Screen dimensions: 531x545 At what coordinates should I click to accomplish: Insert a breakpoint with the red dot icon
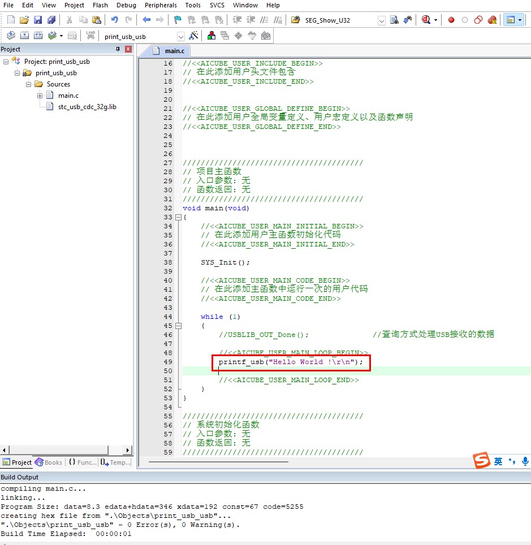[x=451, y=20]
